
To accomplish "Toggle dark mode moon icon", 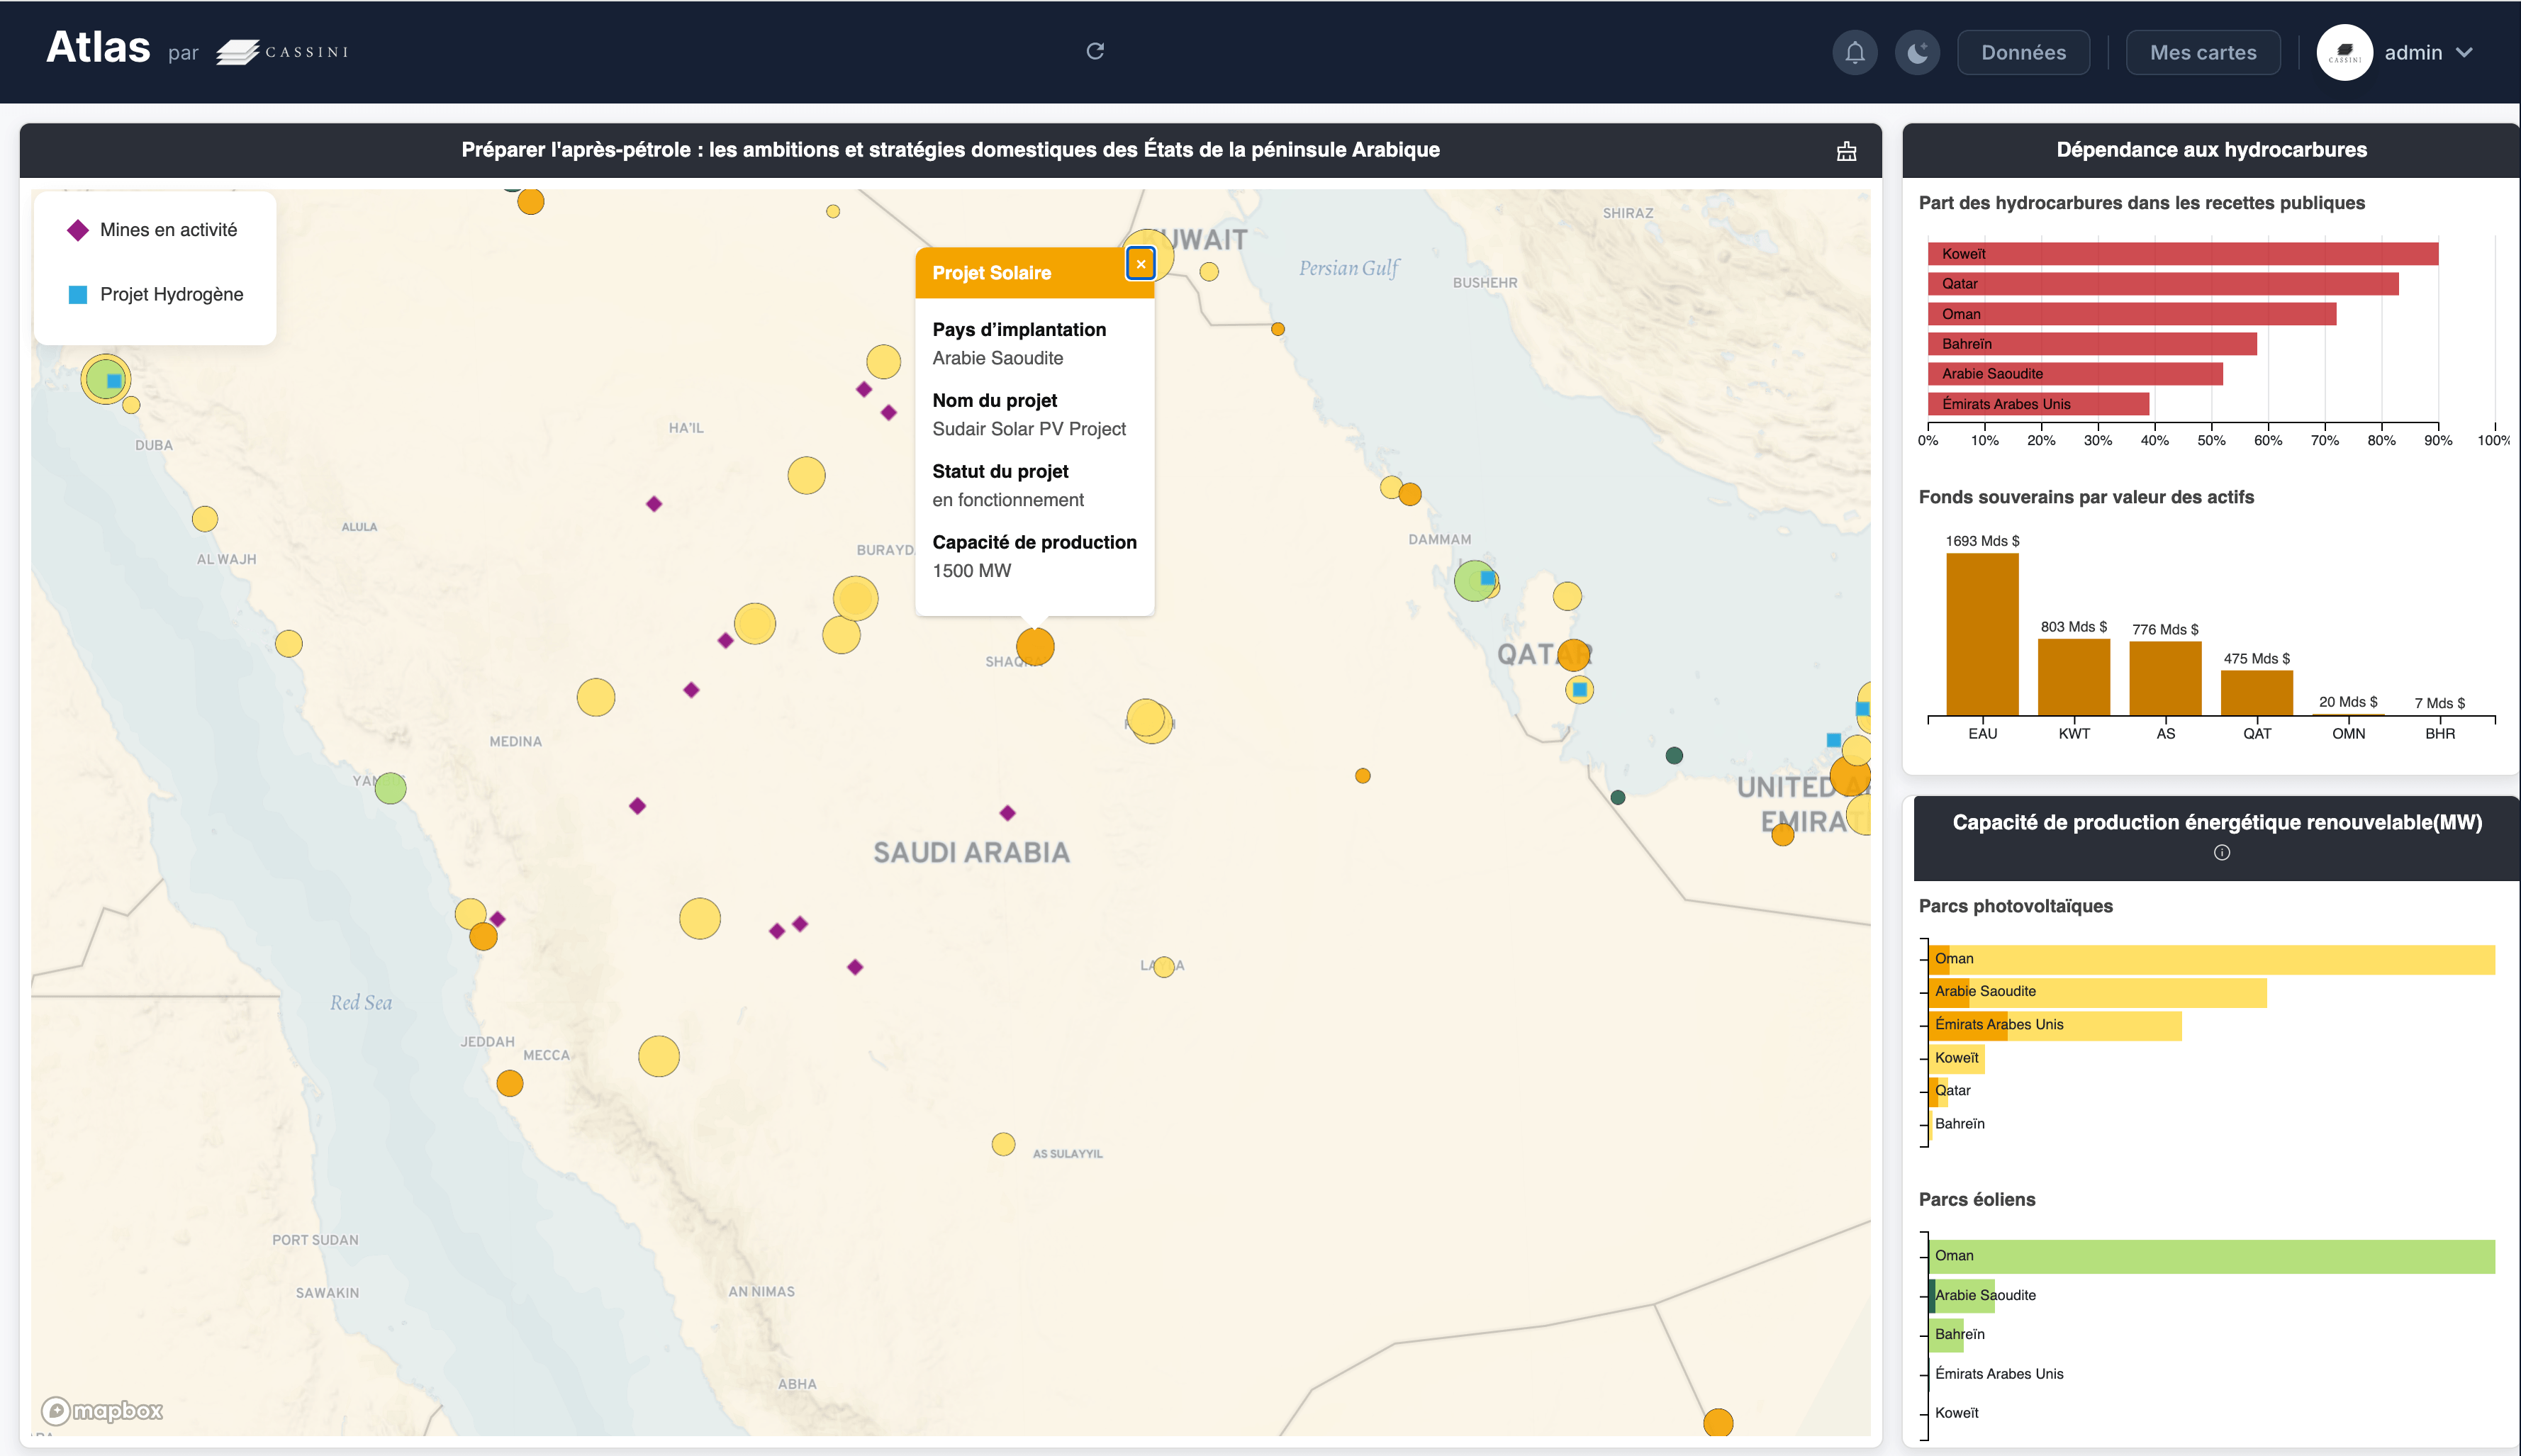I will tap(1917, 52).
